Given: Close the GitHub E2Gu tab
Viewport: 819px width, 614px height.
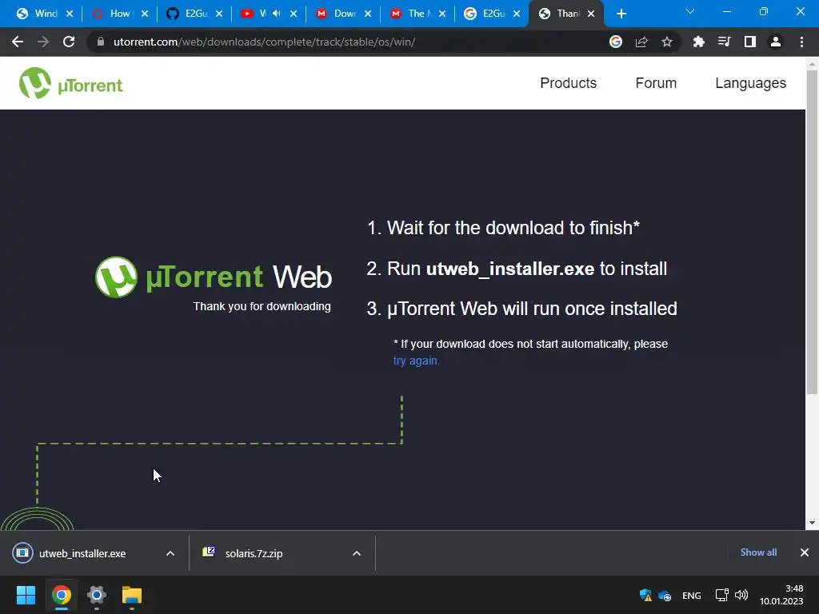Looking at the screenshot, I should point(219,14).
